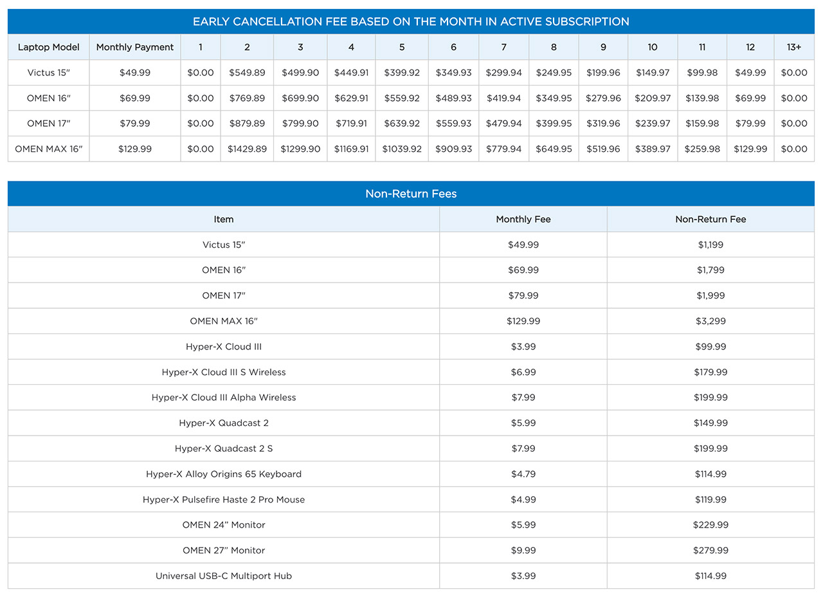Click the $129.99 Monthly Payment cell in cancellation table
The height and width of the screenshot is (601, 823).
click(x=135, y=149)
